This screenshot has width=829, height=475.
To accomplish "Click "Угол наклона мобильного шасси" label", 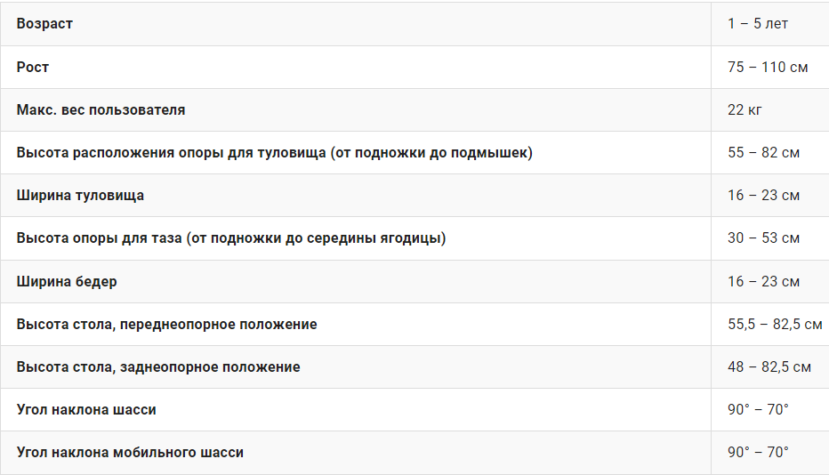I will click(x=130, y=453).
